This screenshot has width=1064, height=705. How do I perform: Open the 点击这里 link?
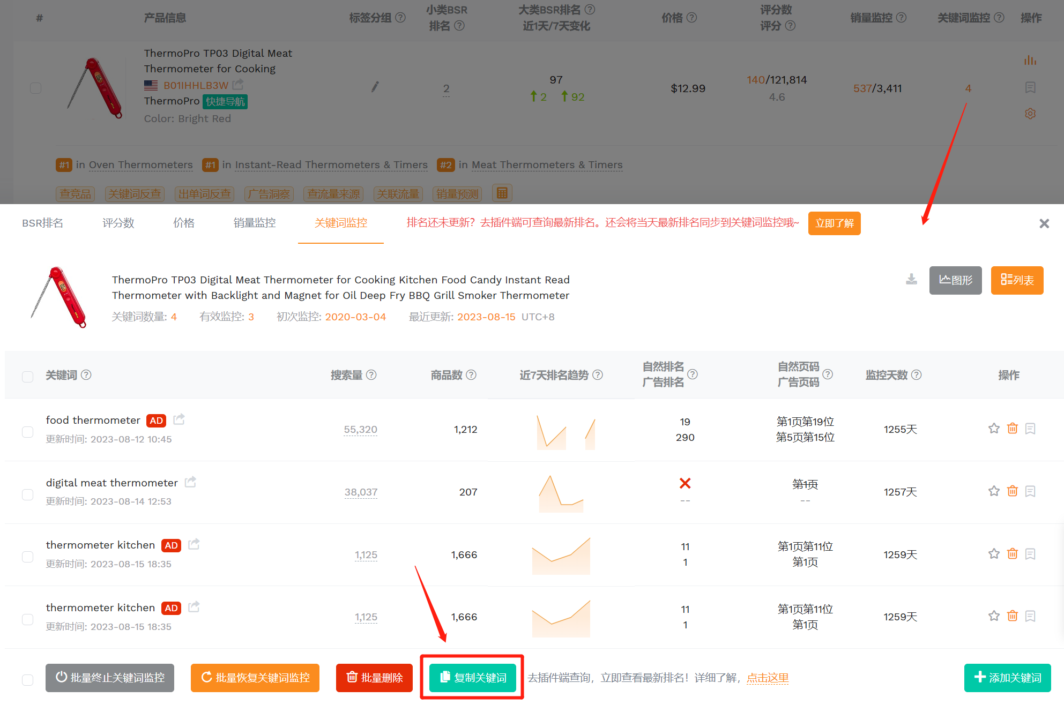[768, 678]
